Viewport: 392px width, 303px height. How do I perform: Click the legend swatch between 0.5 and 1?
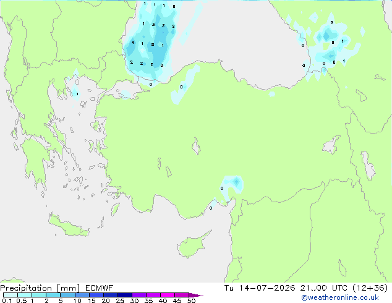click(25, 295)
